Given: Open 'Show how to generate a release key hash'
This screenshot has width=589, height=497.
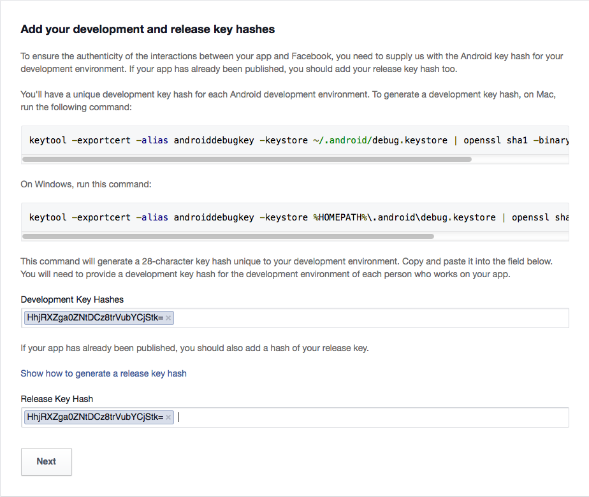Looking at the screenshot, I should coord(103,373).
